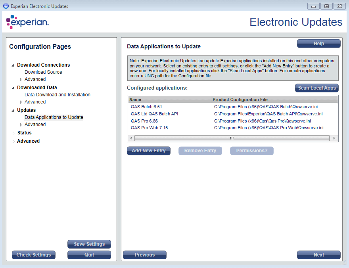This screenshot has width=349, height=268.
Task: Select the QAS Batch 6.51 entry
Action: click(146, 107)
